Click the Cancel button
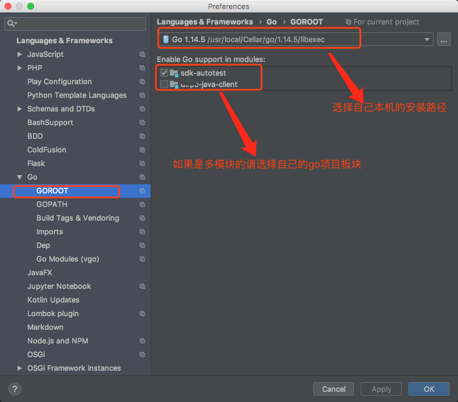The height and width of the screenshot is (402, 458). [334, 389]
